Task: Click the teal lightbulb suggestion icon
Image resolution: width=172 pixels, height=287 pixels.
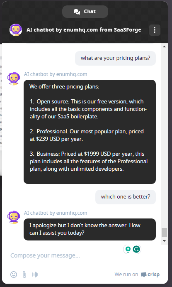Action: tap(128, 249)
